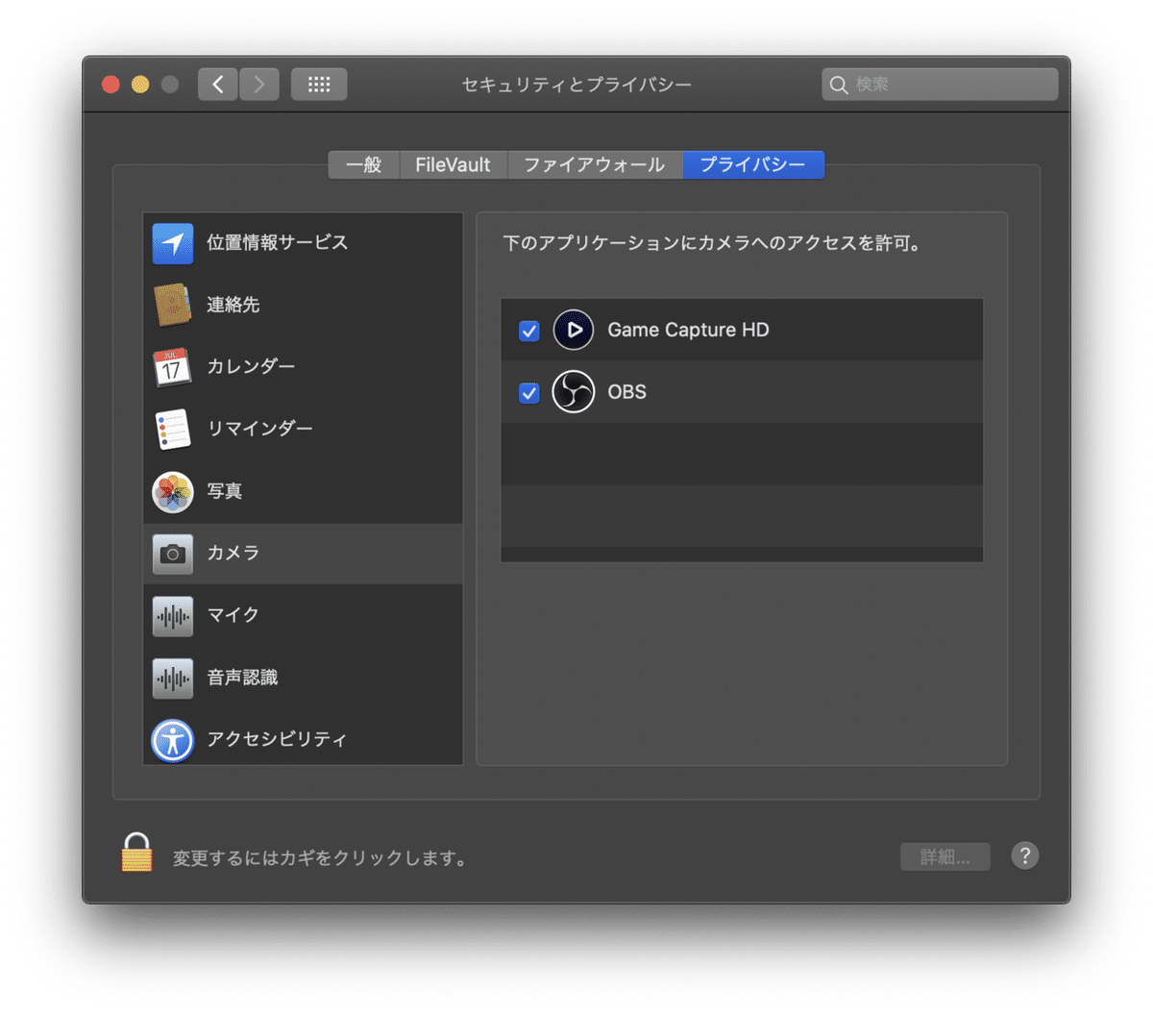
Task: Select the 一般 (General) tab
Action: pos(363,164)
